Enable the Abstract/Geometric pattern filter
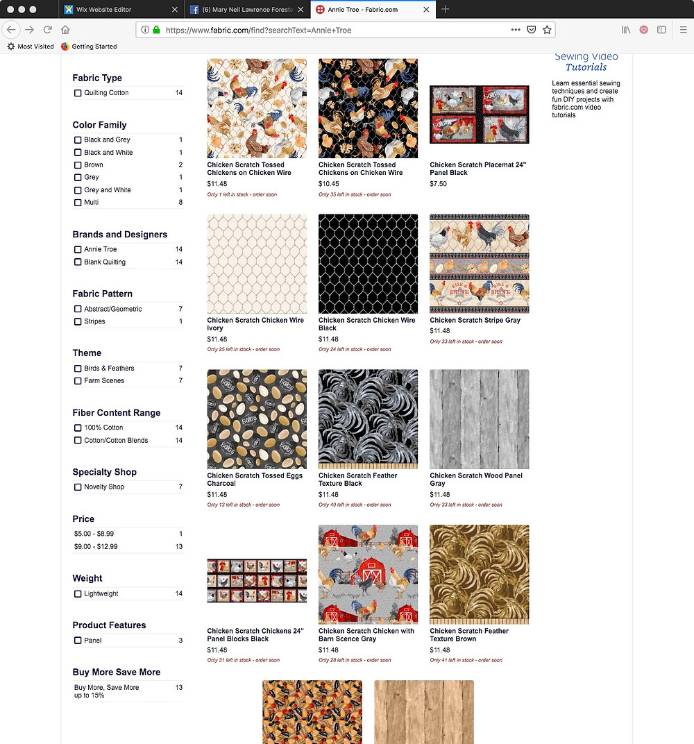 coord(78,309)
